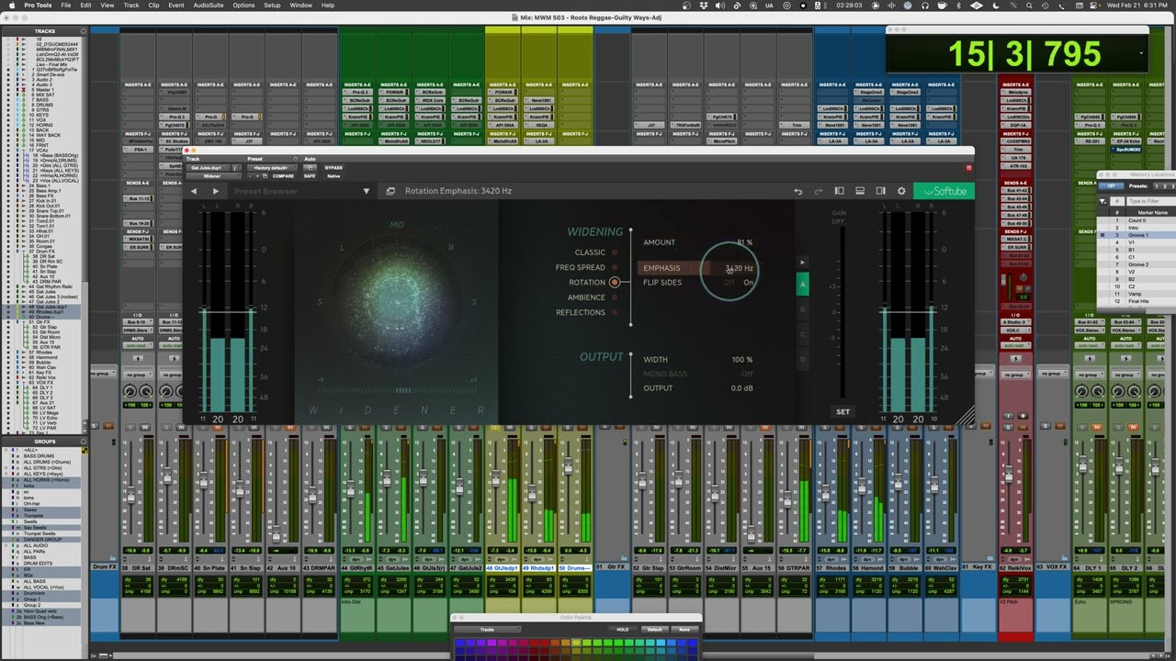Solo the 48 GtJlsdp1 track

click(494, 427)
